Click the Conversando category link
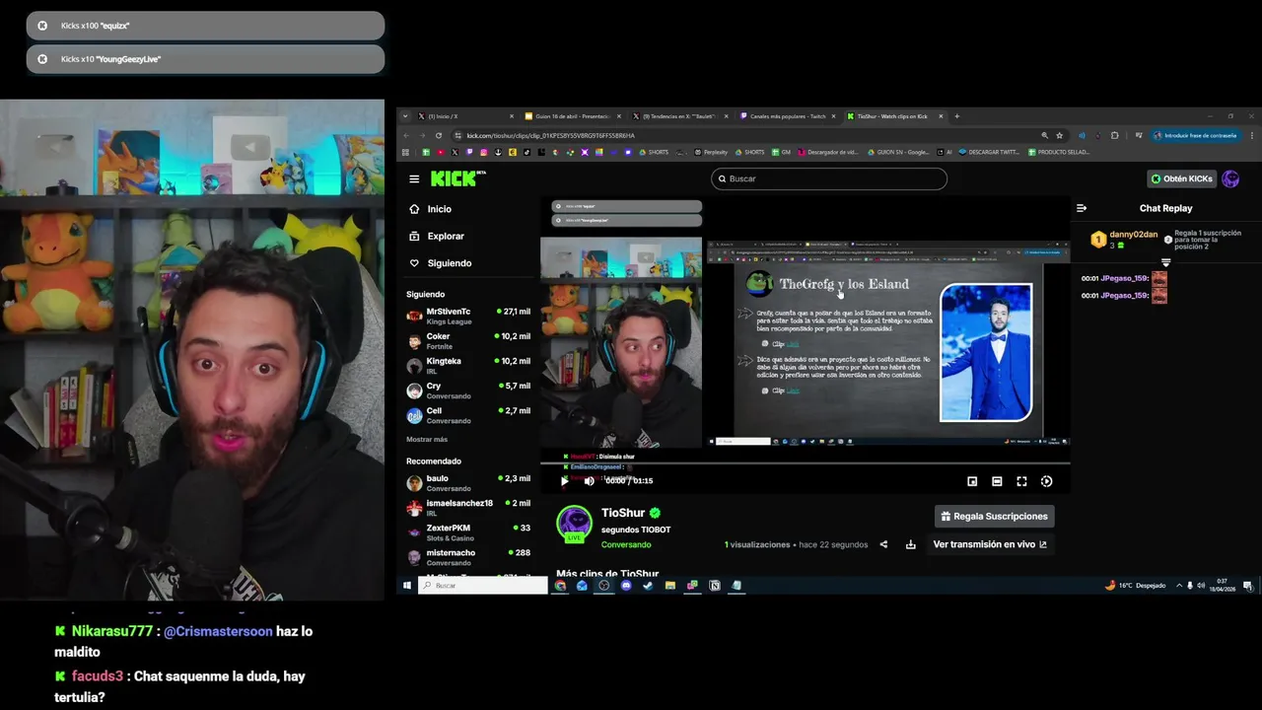The width and height of the screenshot is (1262, 710). tap(626, 544)
